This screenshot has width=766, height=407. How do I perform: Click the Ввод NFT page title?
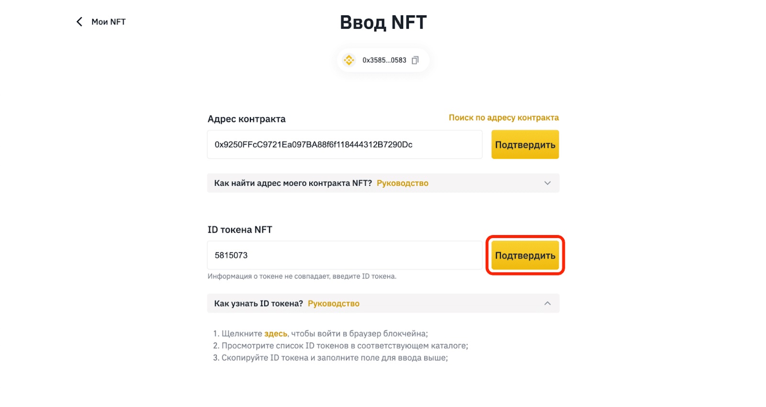pyautogui.click(x=383, y=22)
